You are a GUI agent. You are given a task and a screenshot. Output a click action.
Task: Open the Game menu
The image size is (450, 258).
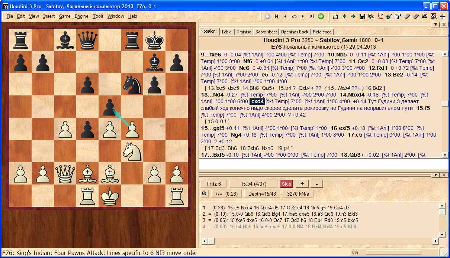65,16
